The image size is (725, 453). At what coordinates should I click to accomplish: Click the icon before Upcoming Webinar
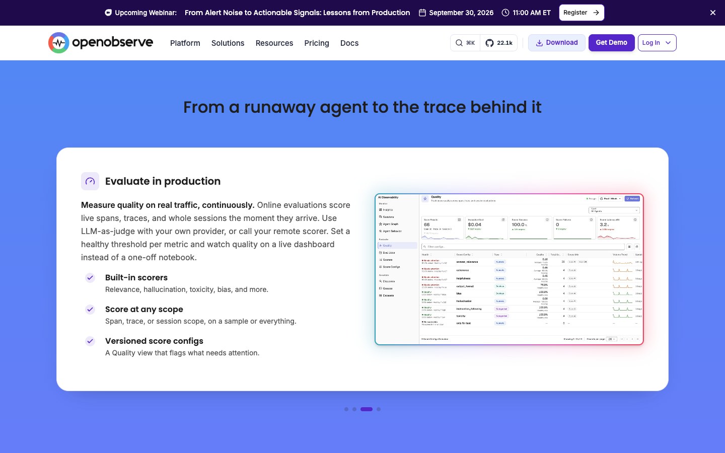click(108, 13)
